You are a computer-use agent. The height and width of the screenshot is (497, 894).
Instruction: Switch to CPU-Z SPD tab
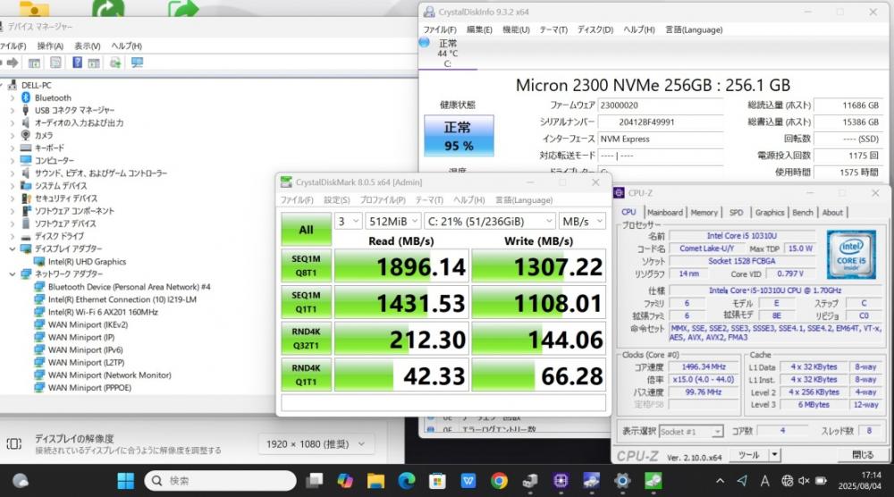click(x=736, y=212)
